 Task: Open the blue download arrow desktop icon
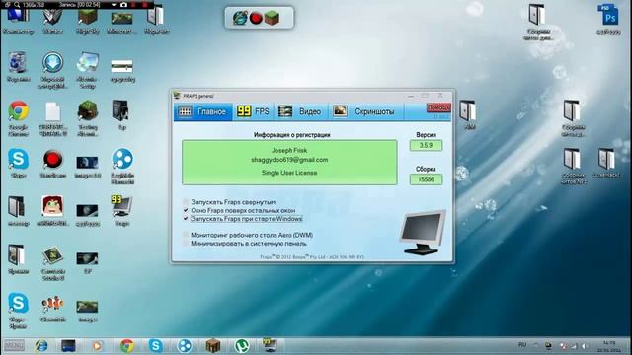coord(52,63)
